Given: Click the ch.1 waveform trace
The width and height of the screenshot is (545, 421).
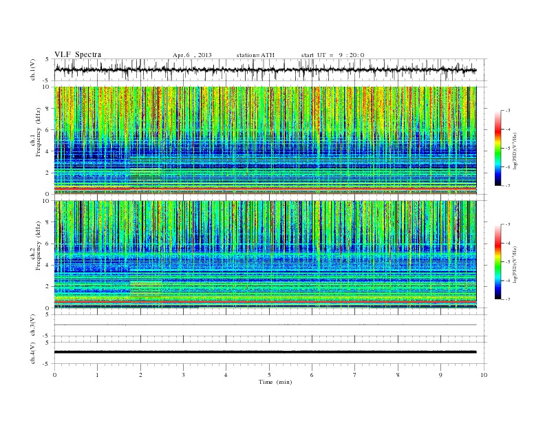Looking at the screenshot, I should pyautogui.click(x=265, y=69).
